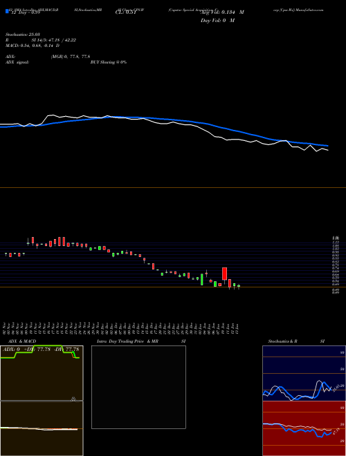This screenshot has width=346, height=456.
Task: Click the 'ADX: 0 +DY: 77.78 -DY: 77.78' readout
Action: (x=41, y=349)
